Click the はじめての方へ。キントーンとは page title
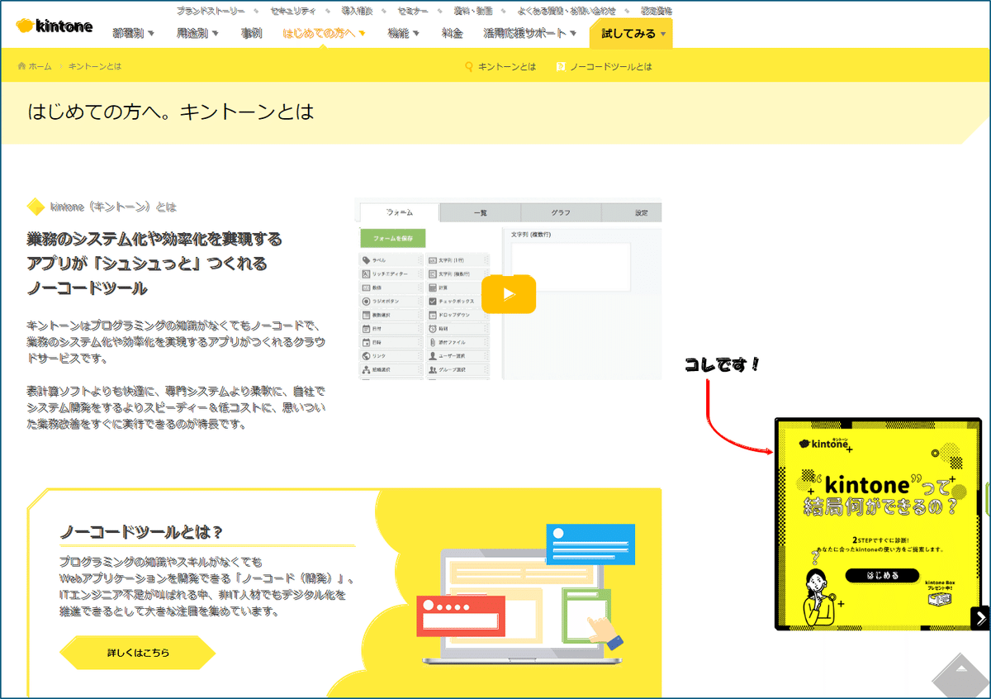 click(x=171, y=112)
